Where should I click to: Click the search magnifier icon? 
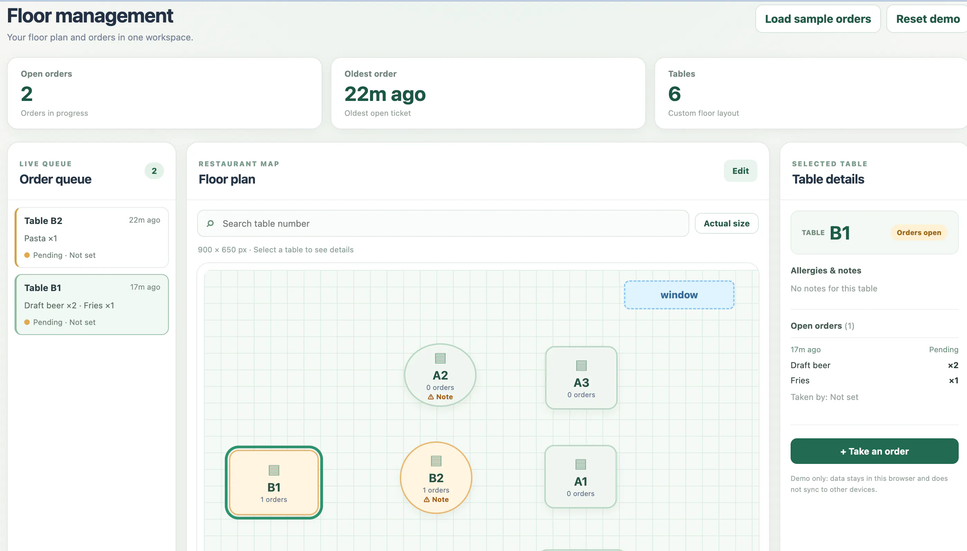(x=210, y=223)
